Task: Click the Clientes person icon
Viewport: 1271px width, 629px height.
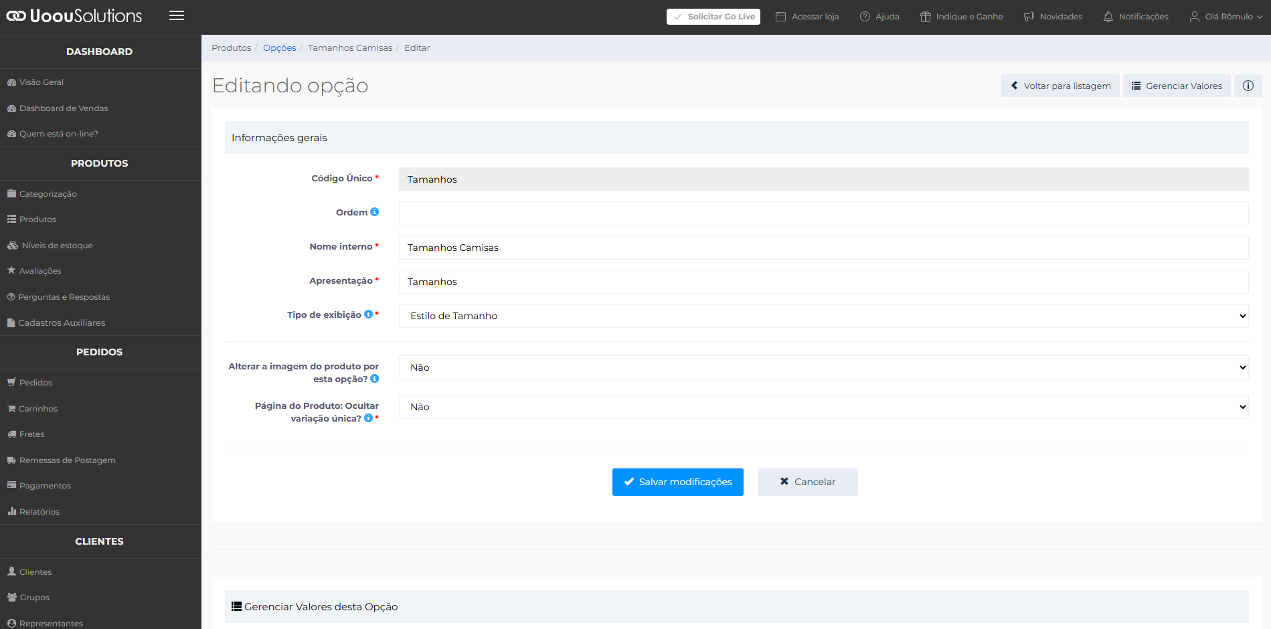Action: point(11,571)
